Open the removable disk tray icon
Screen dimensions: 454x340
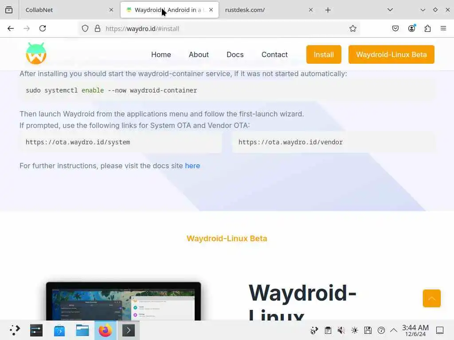(x=368, y=330)
